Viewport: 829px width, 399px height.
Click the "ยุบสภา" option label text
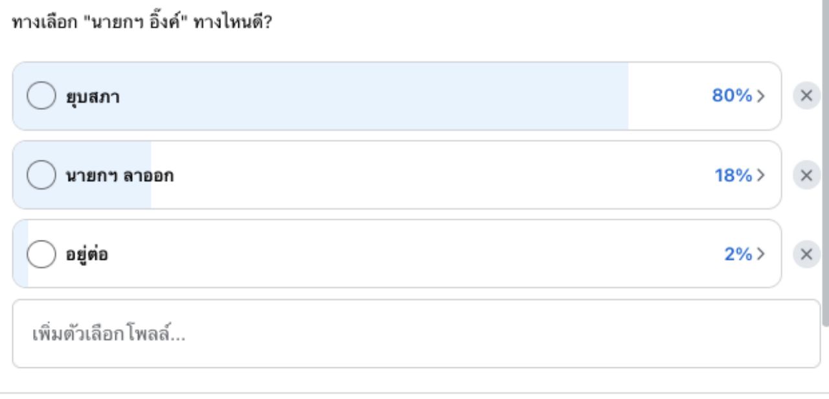93,97
